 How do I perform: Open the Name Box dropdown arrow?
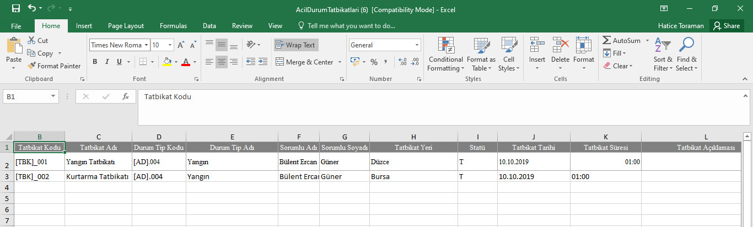53,96
